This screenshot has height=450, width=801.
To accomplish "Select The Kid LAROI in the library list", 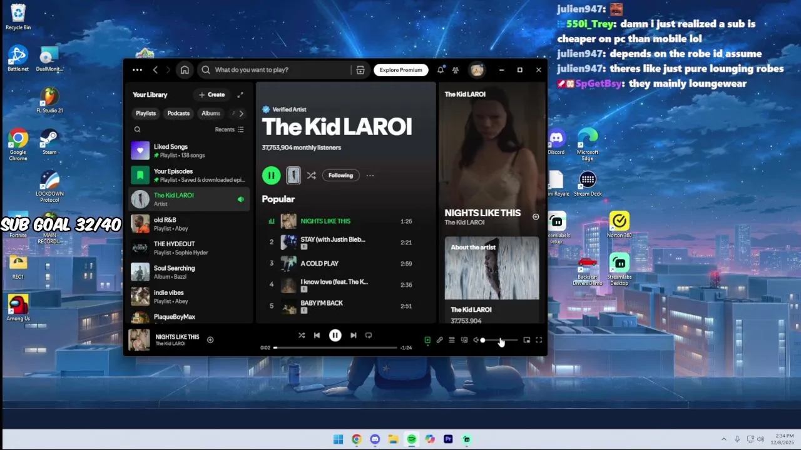I will pyautogui.click(x=189, y=199).
